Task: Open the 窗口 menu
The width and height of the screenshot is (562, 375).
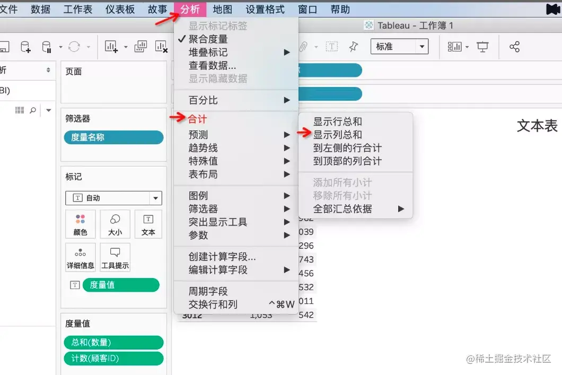Action: [x=308, y=10]
